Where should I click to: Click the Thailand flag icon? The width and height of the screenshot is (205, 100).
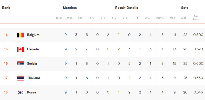pyautogui.click(x=20, y=78)
